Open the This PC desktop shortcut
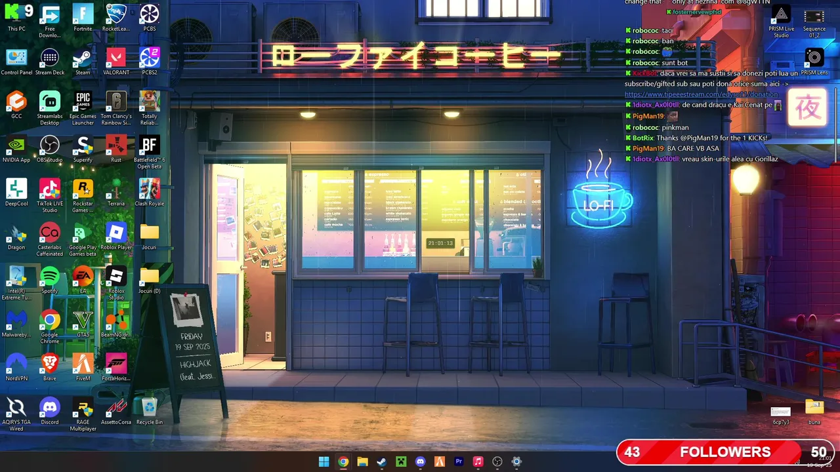The image size is (840, 472). tap(16, 18)
